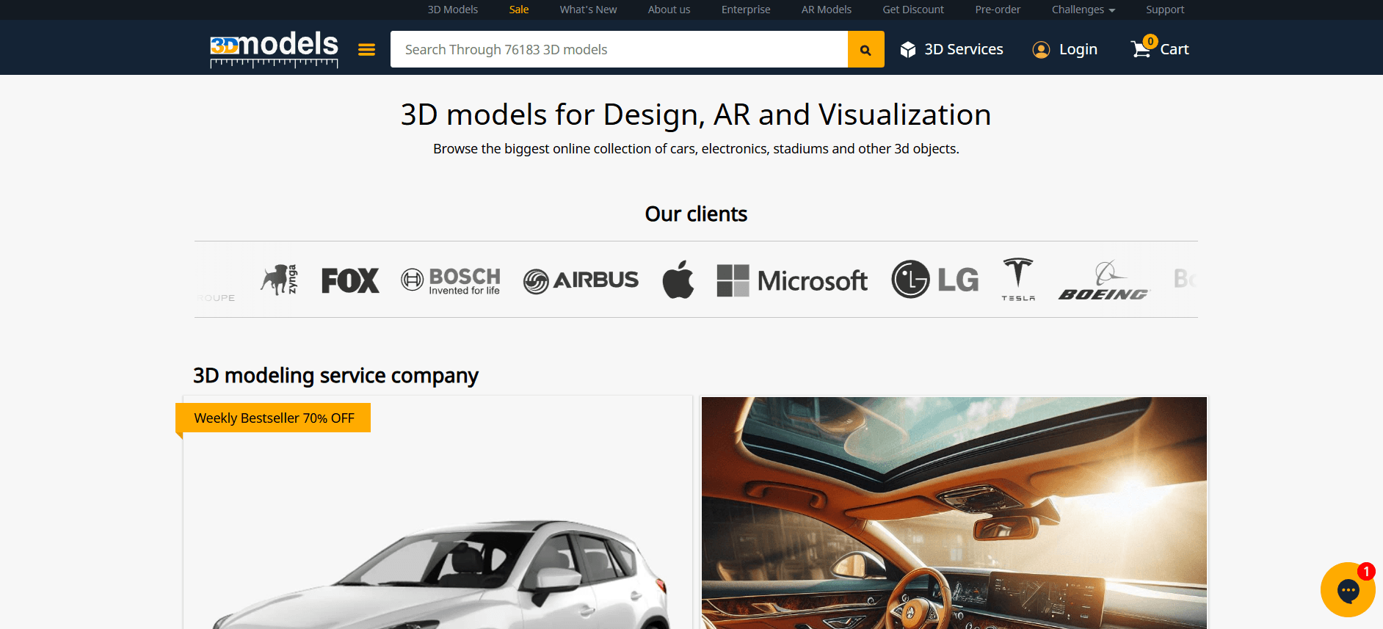Click the Get Discount link
The height and width of the screenshot is (629, 1383).
click(x=913, y=10)
